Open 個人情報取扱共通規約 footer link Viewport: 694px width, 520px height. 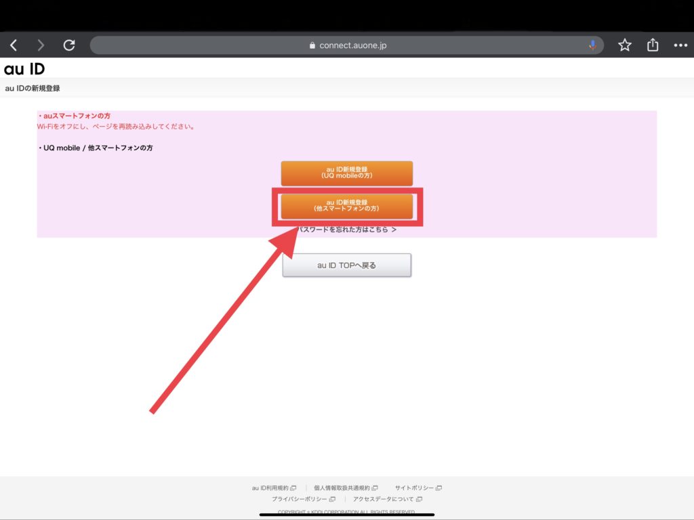[346, 488]
